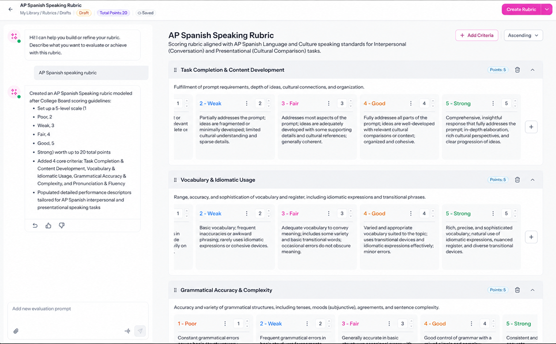Viewport: 556px width, 344px height.
Task: Open options menu for Vocabulary 5 - Strong
Action: (493, 214)
